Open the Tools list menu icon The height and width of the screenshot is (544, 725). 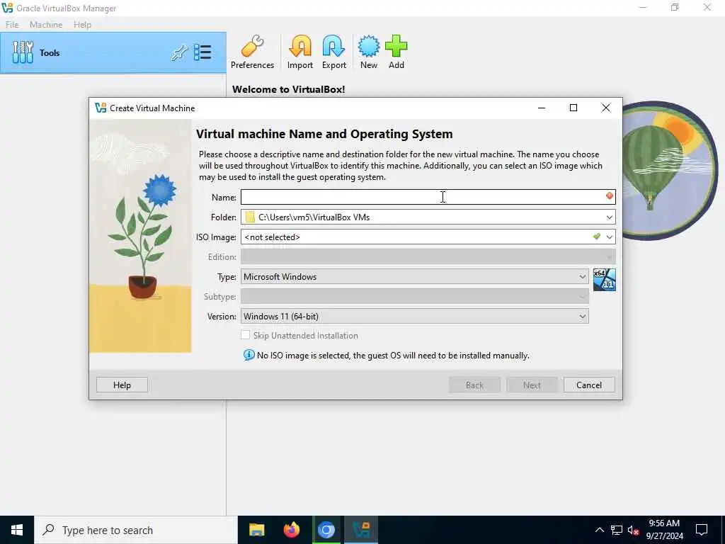point(202,52)
